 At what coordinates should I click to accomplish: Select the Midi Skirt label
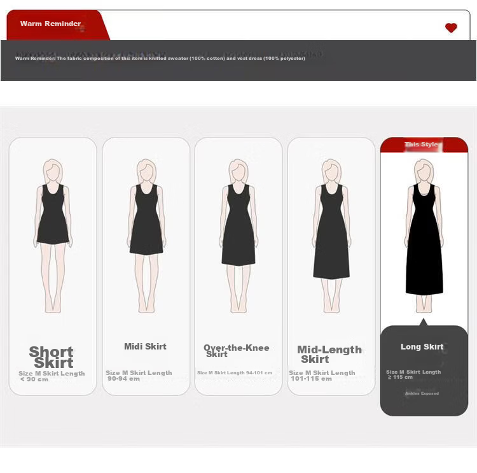click(x=145, y=346)
